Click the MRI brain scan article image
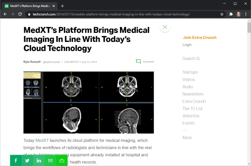251x166 pixels. point(89,103)
